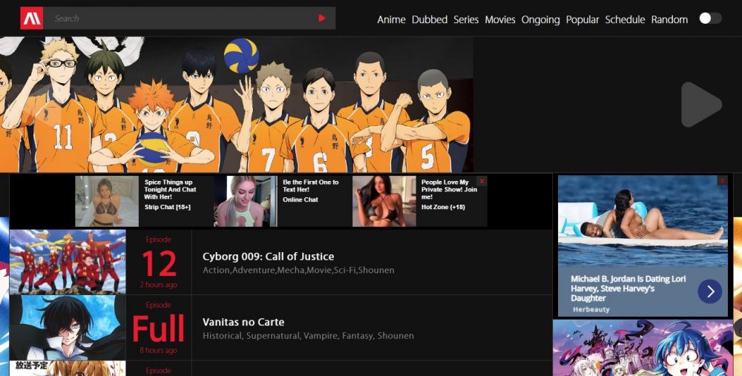Click the Hot Zone (+18) ad text
This screenshot has height=376, width=742.
[x=444, y=207]
